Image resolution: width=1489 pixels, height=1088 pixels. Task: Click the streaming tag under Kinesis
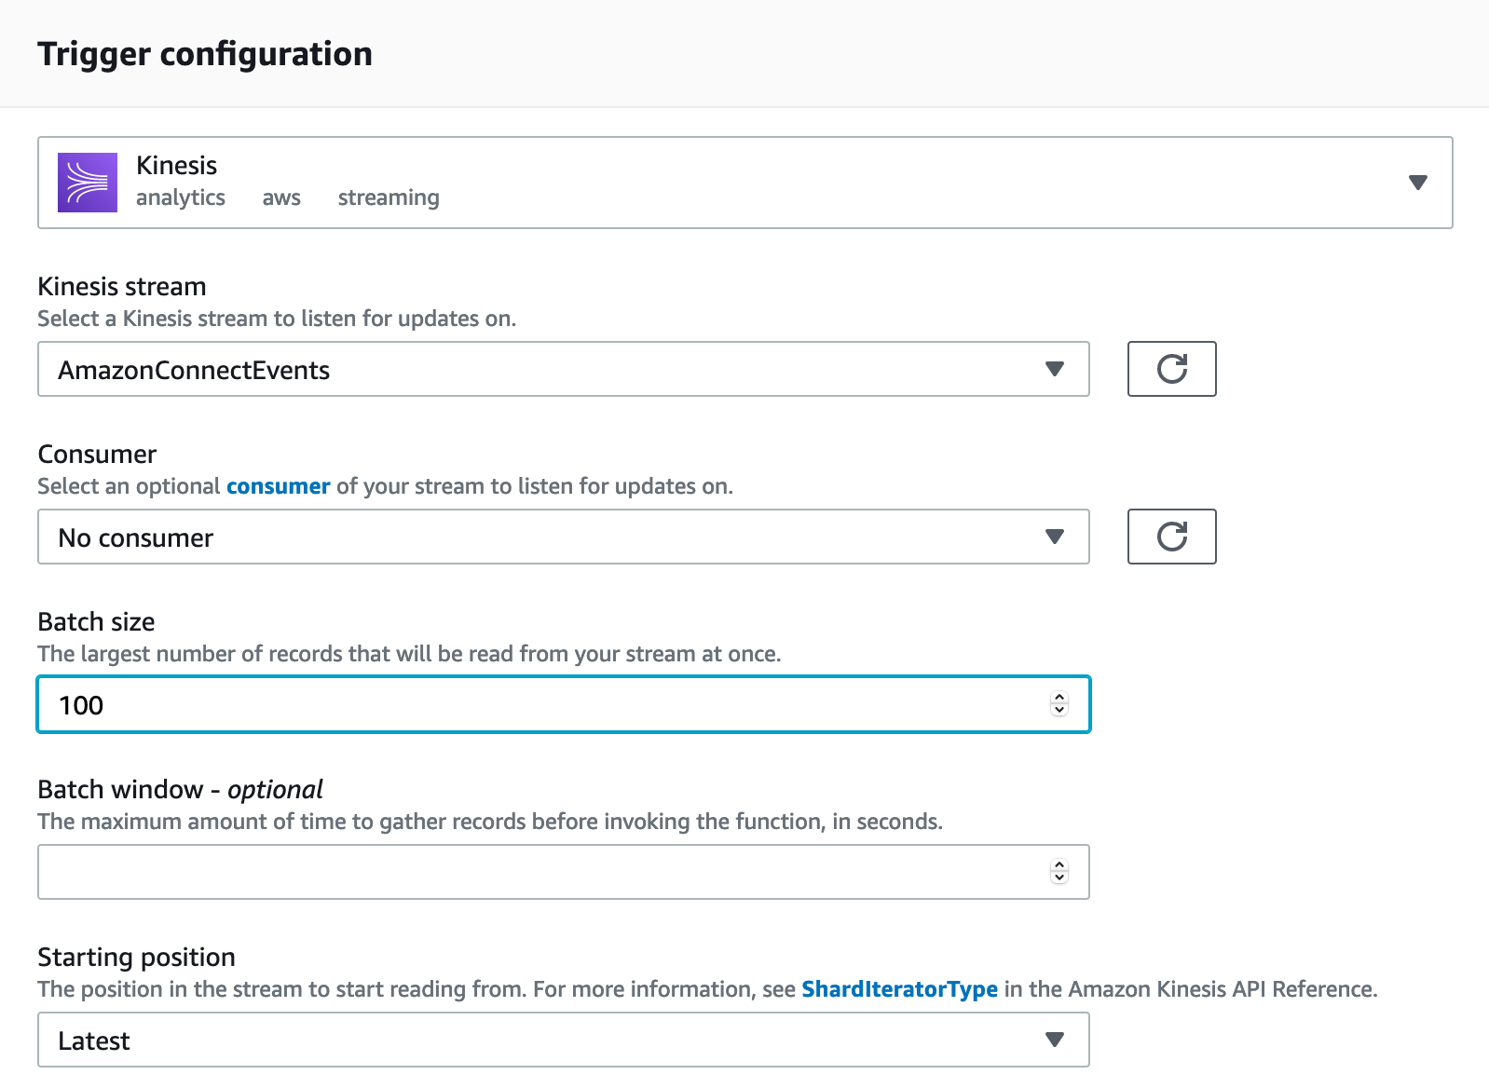coord(389,197)
